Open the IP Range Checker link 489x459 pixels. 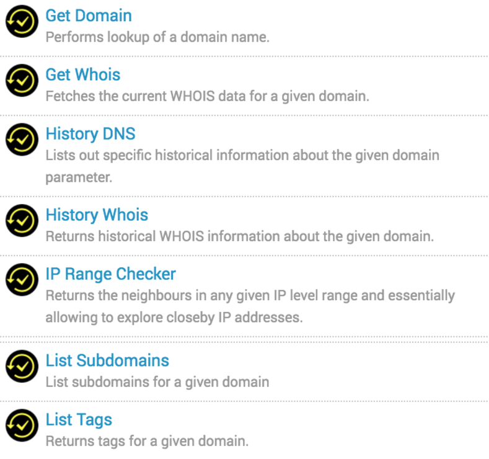click(x=111, y=274)
